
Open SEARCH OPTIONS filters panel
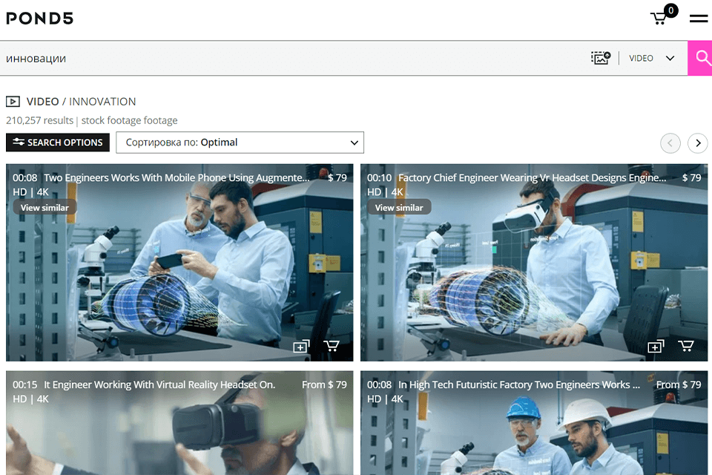[x=58, y=142]
